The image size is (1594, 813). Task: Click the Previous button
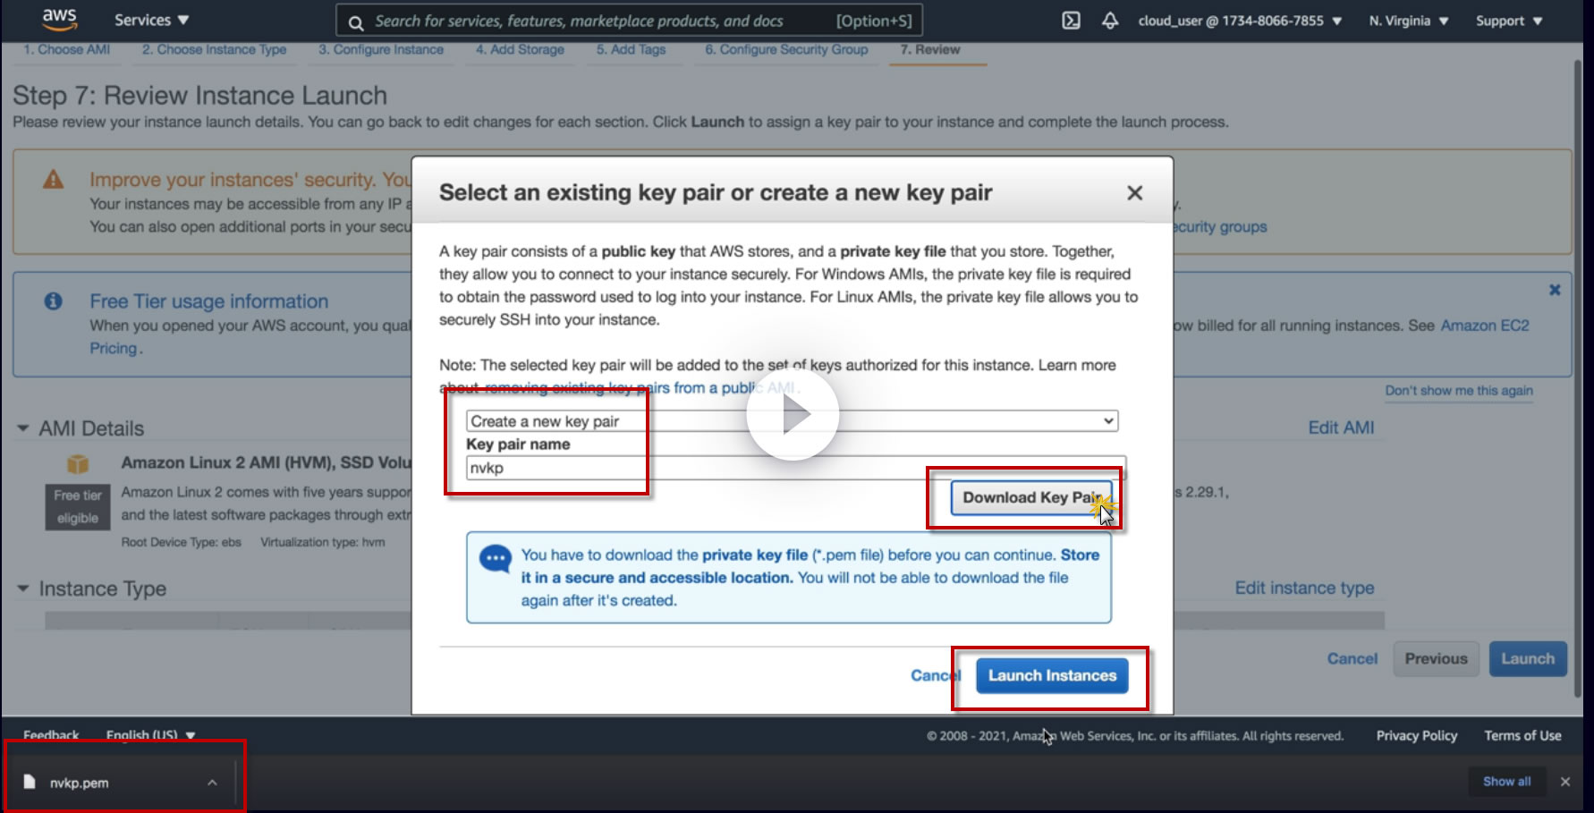point(1436,659)
